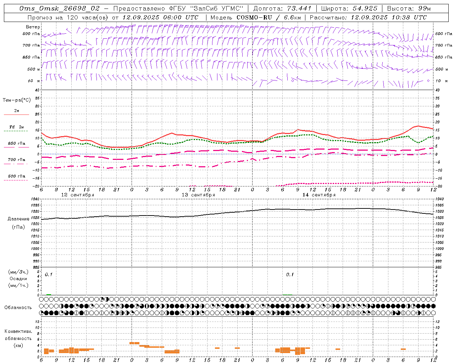Click the 12 сентября date label
Screen dimensions: 454x363
click(x=78, y=195)
